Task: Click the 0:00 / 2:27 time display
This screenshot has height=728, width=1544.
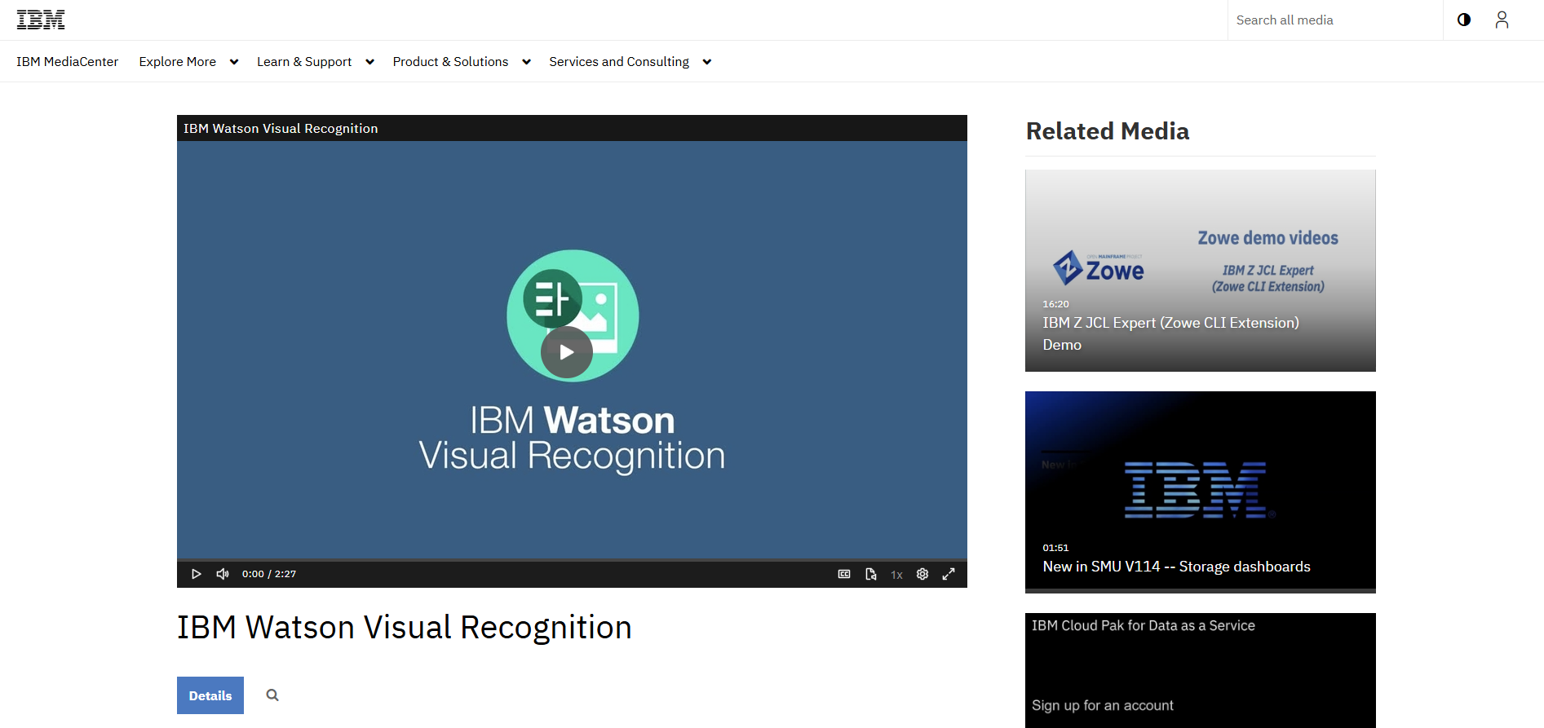Action: pyautogui.click(x=269, y=574)
